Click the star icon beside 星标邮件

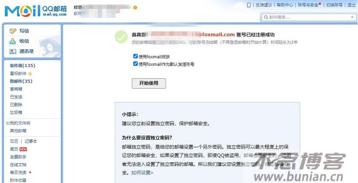click(x=30, y=73)
